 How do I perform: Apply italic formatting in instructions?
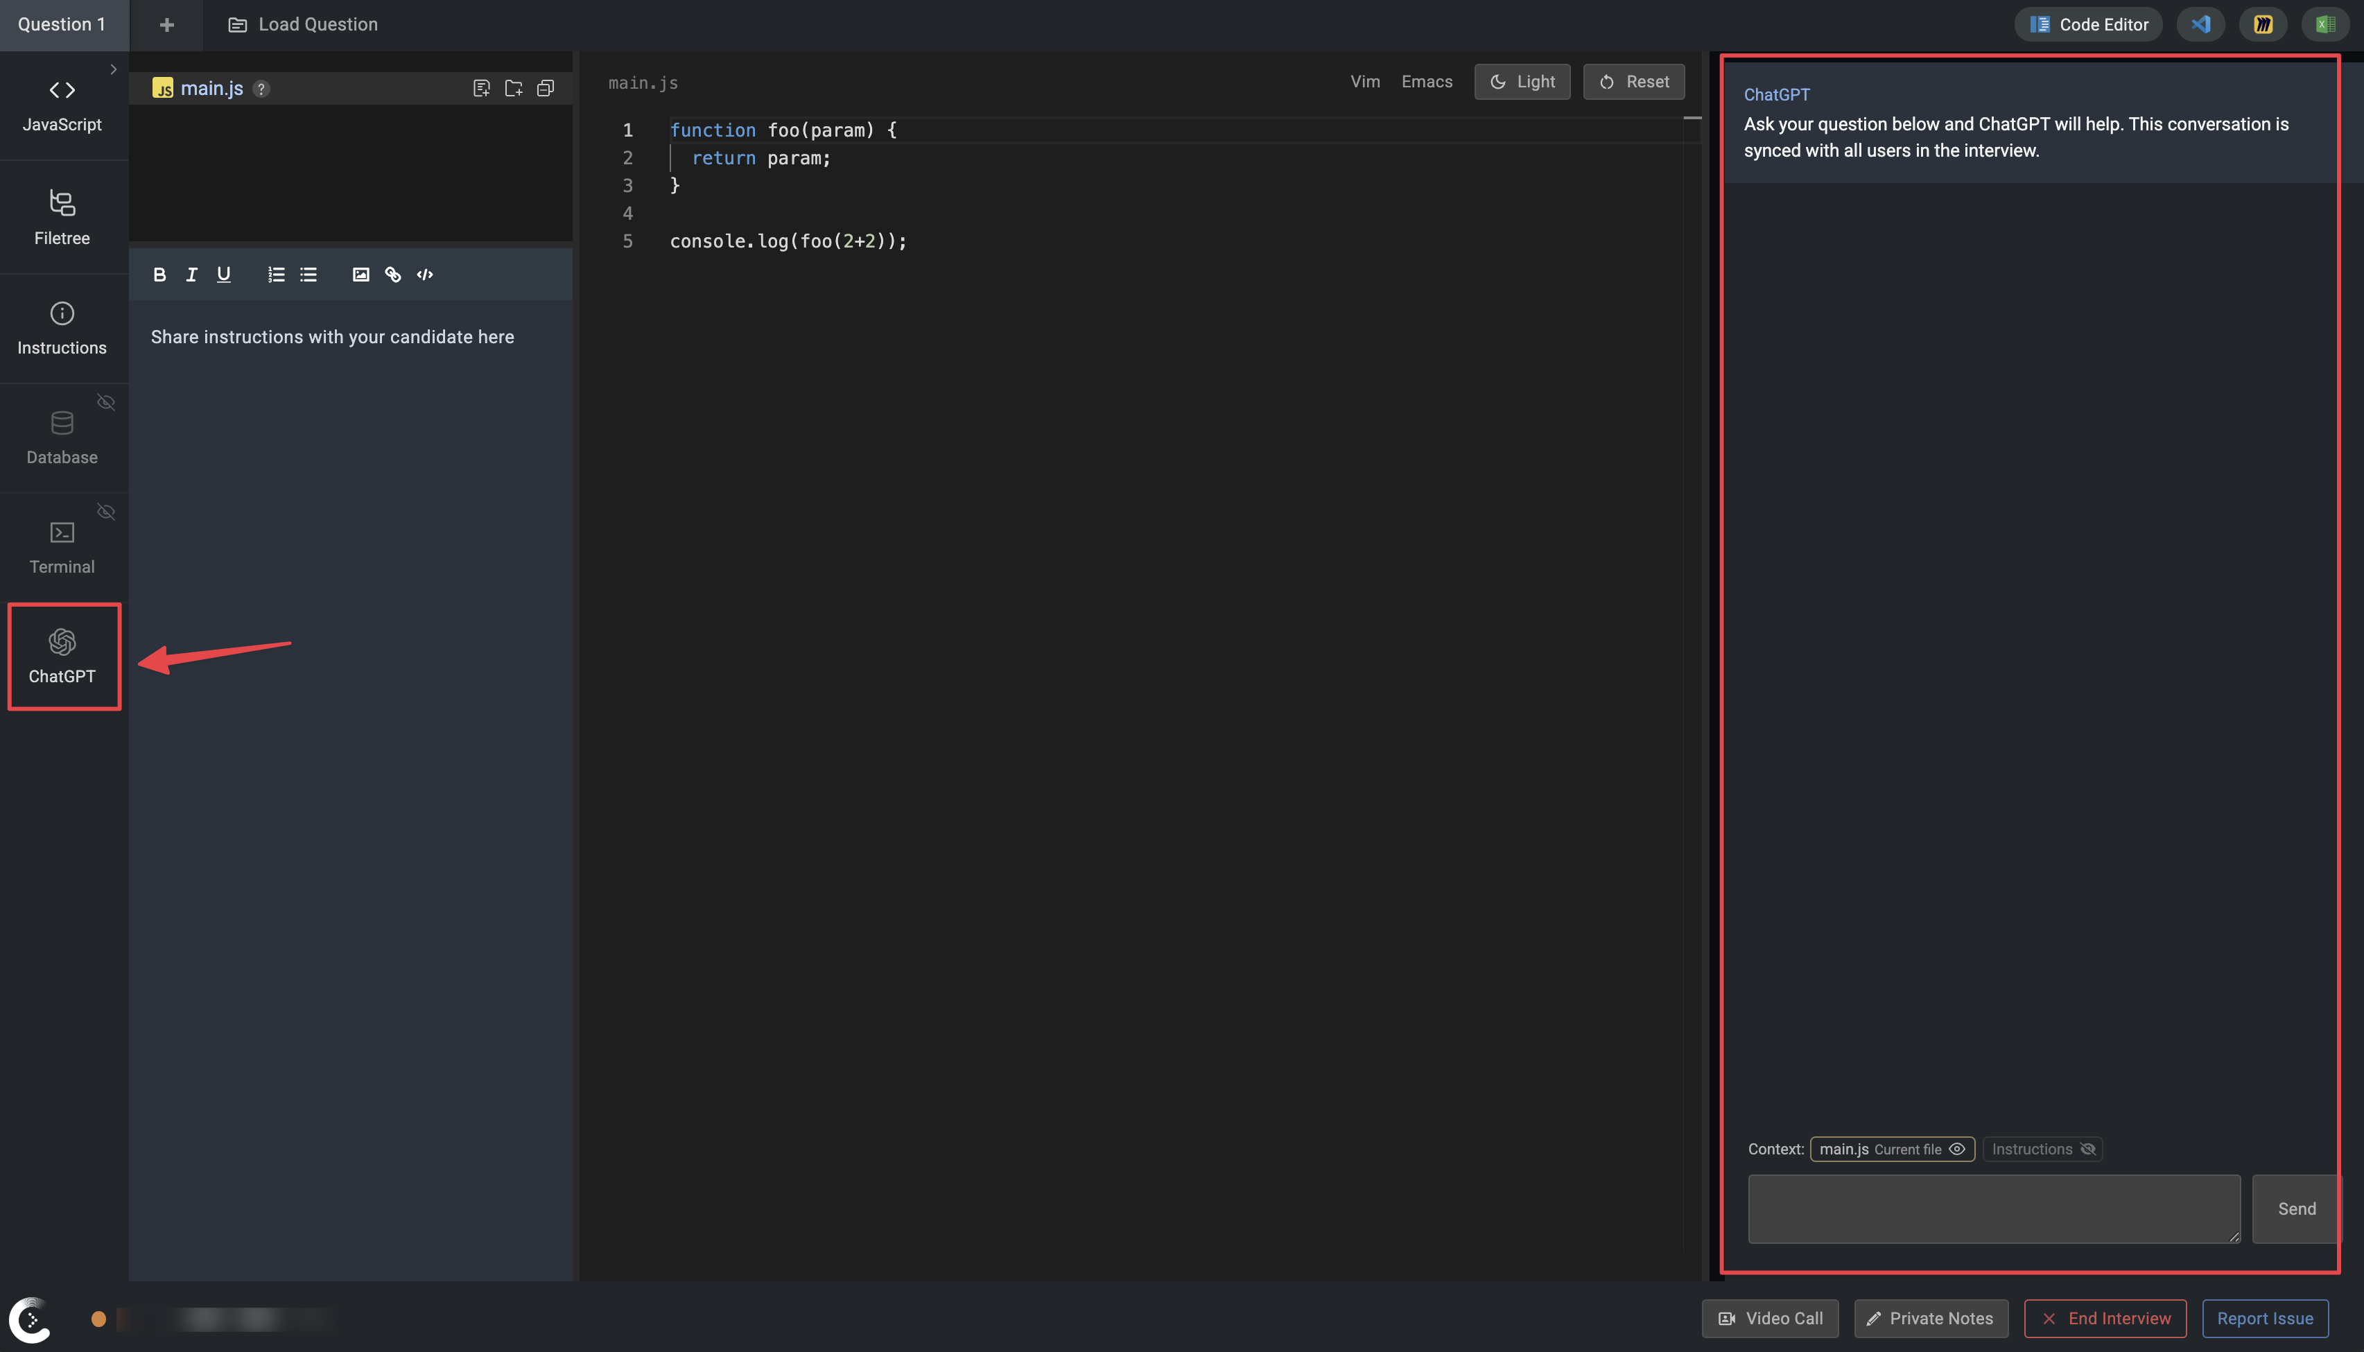point(191,275)
